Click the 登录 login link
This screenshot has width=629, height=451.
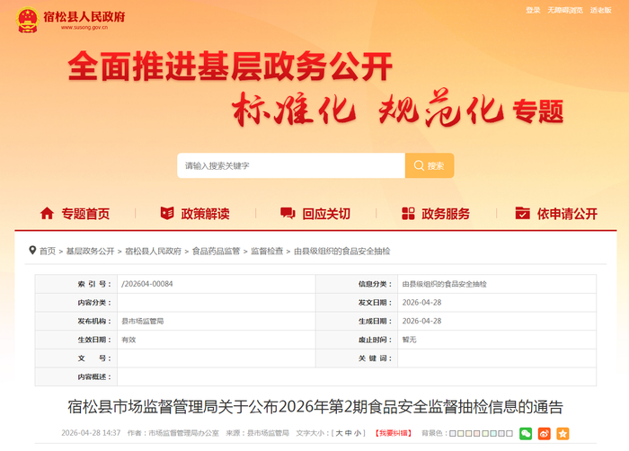(533, 10)
